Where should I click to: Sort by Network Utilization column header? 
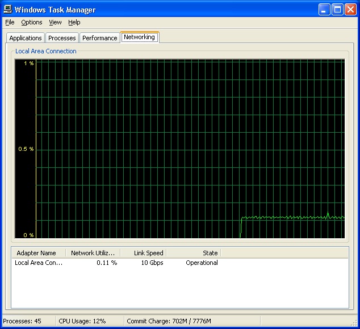[93, 253]
